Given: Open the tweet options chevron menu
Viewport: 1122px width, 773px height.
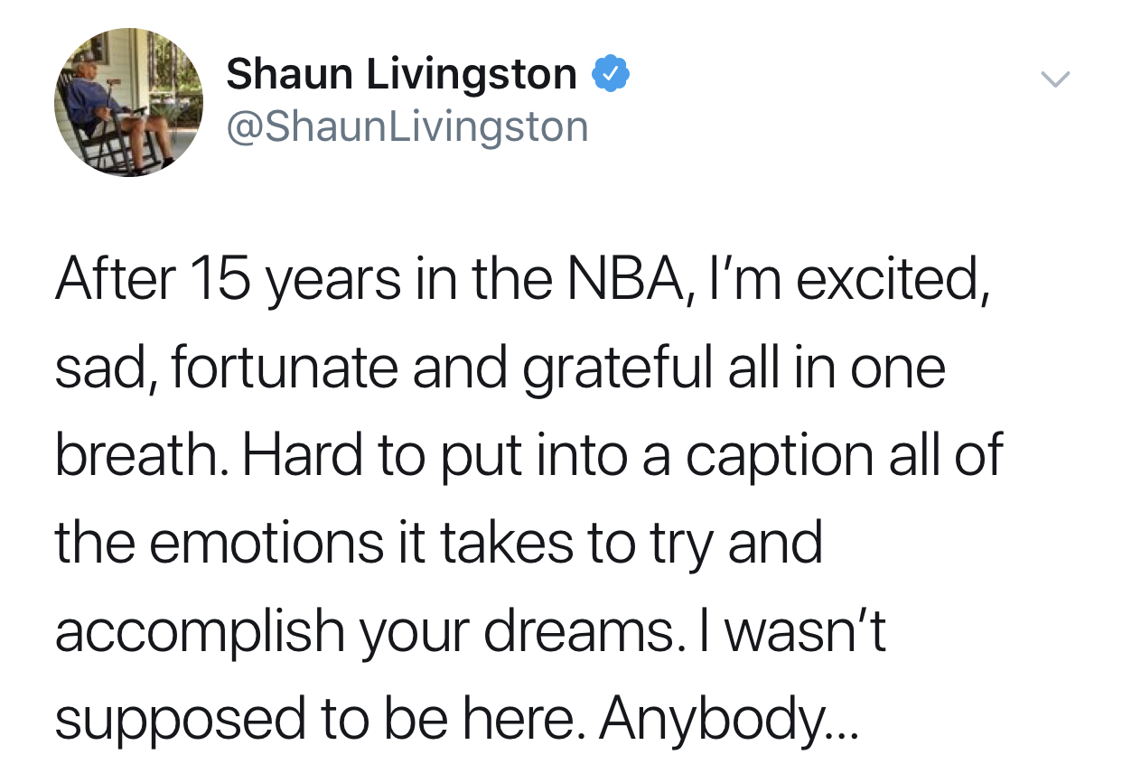Looking at the screenshot, I should click(x=1052, y=80).
